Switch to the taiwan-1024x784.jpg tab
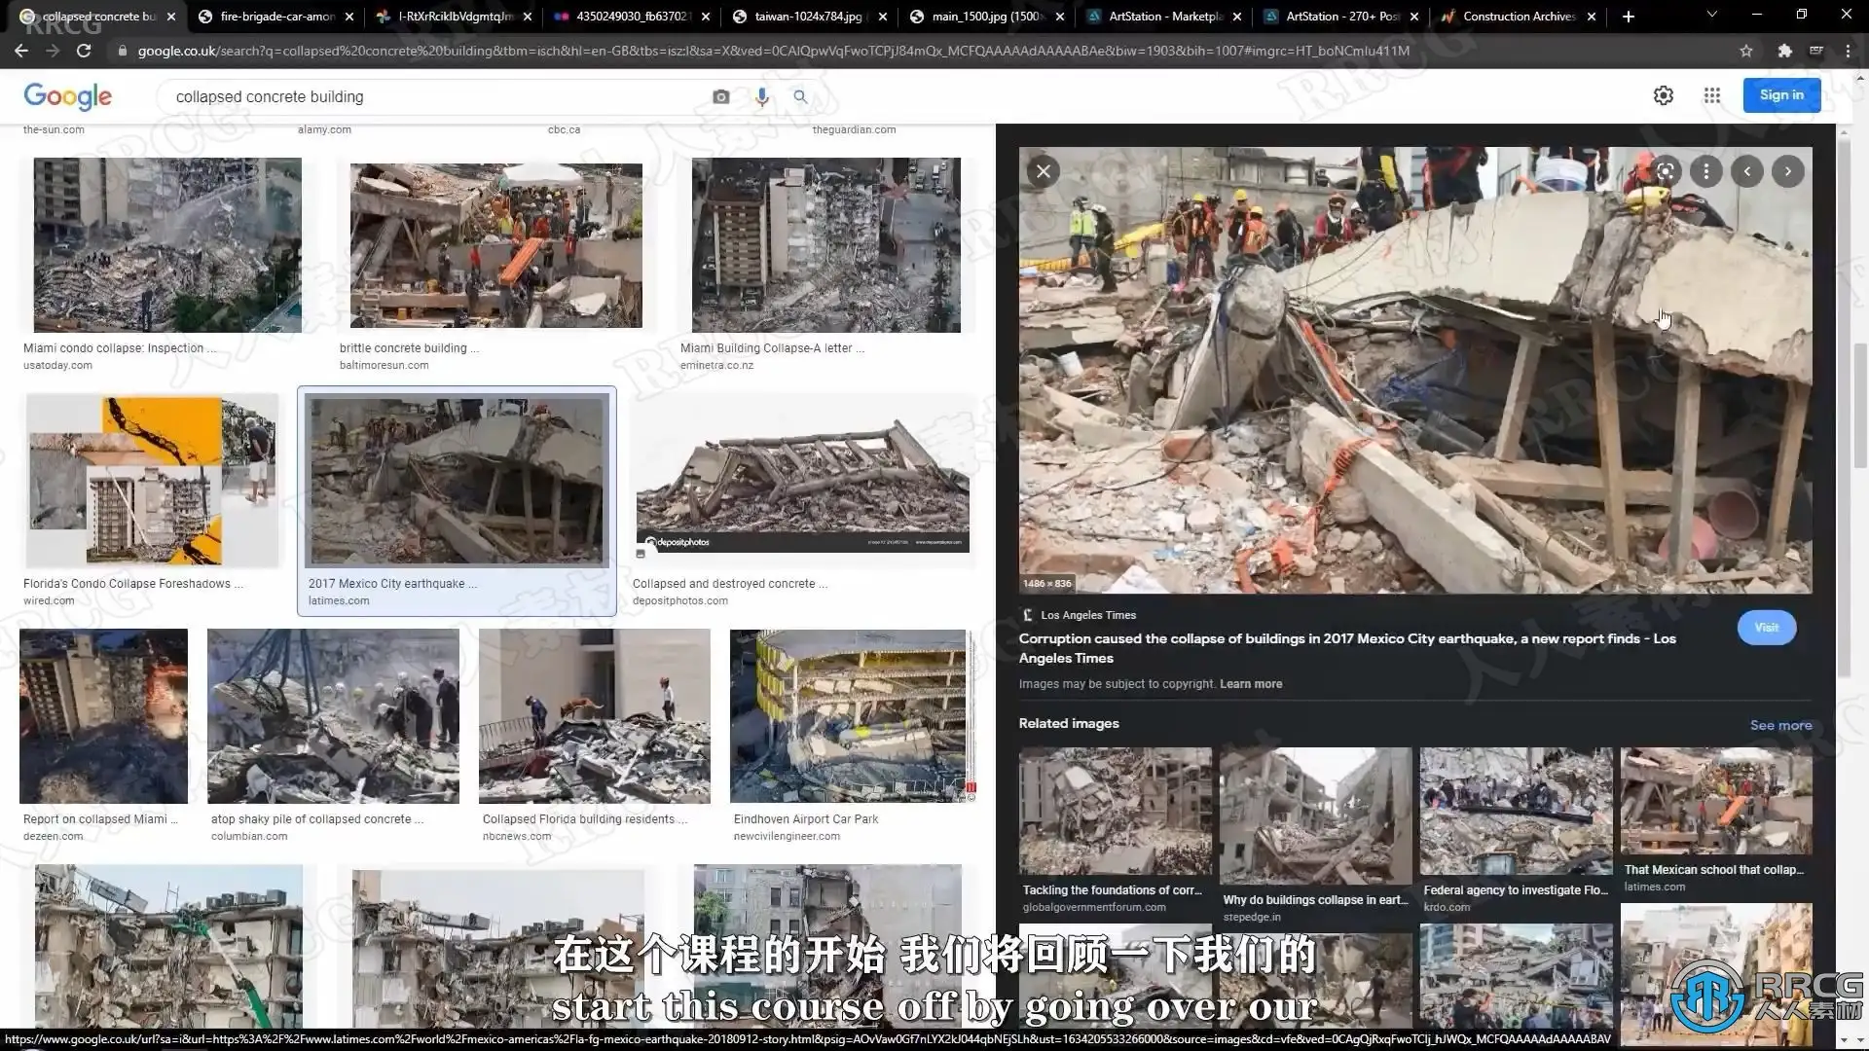 pos(807,17)
